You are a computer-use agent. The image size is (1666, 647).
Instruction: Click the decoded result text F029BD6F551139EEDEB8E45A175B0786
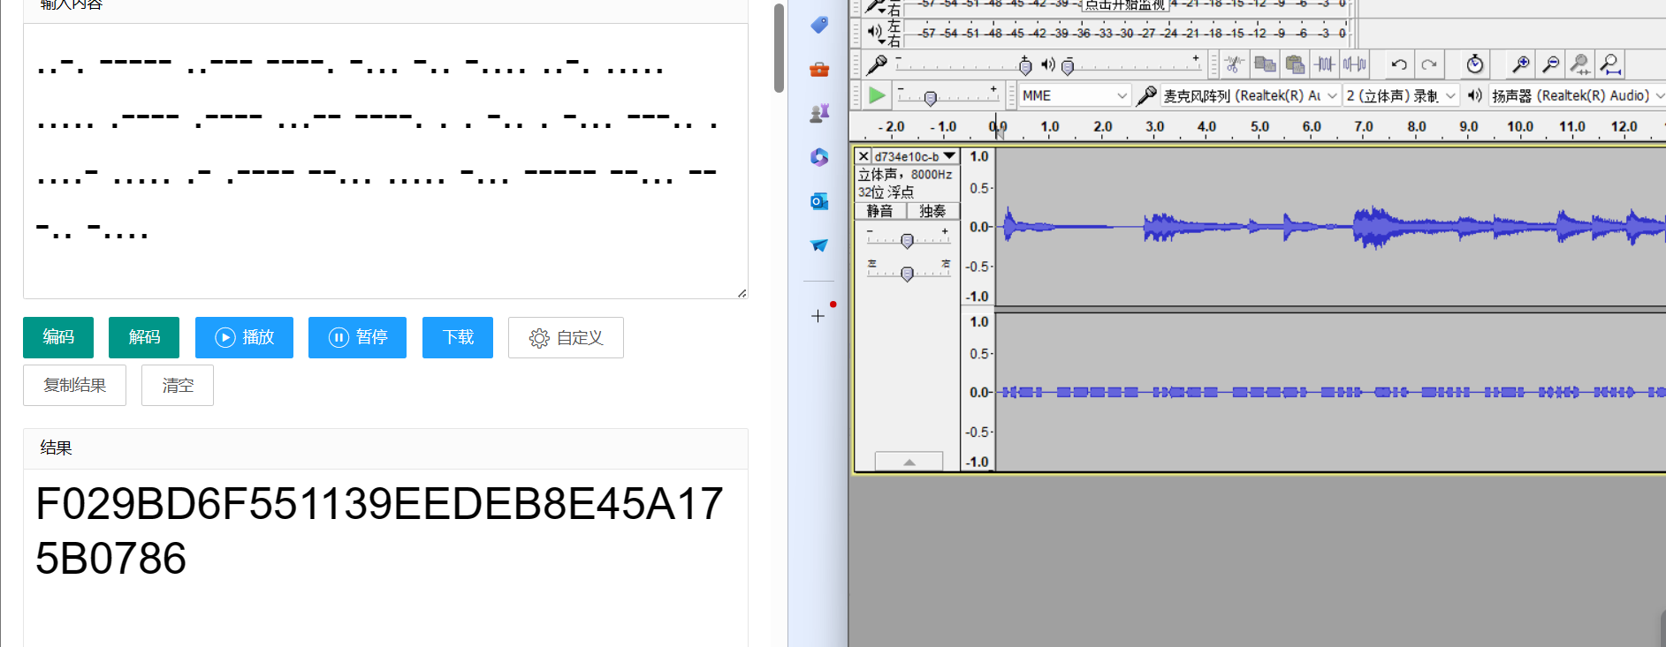[379, 530]
